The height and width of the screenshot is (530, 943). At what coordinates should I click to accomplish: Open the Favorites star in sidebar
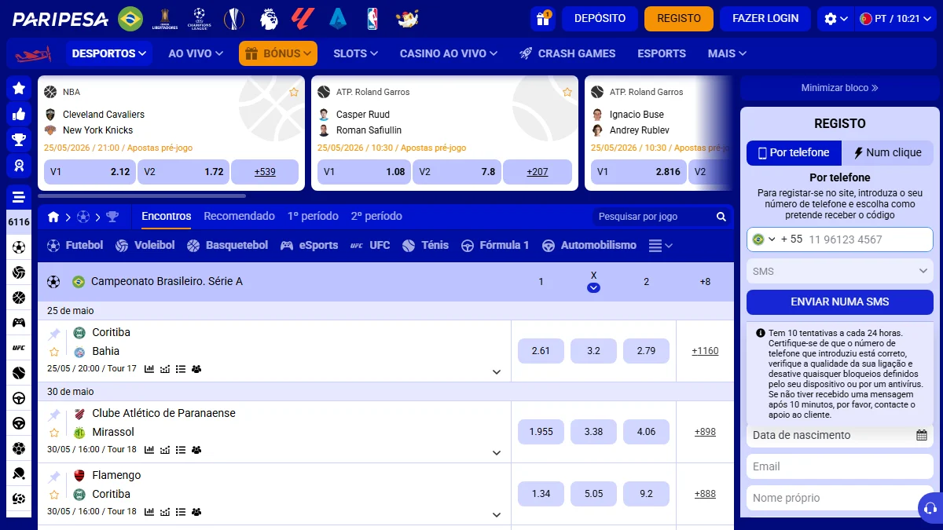point(19,88)
